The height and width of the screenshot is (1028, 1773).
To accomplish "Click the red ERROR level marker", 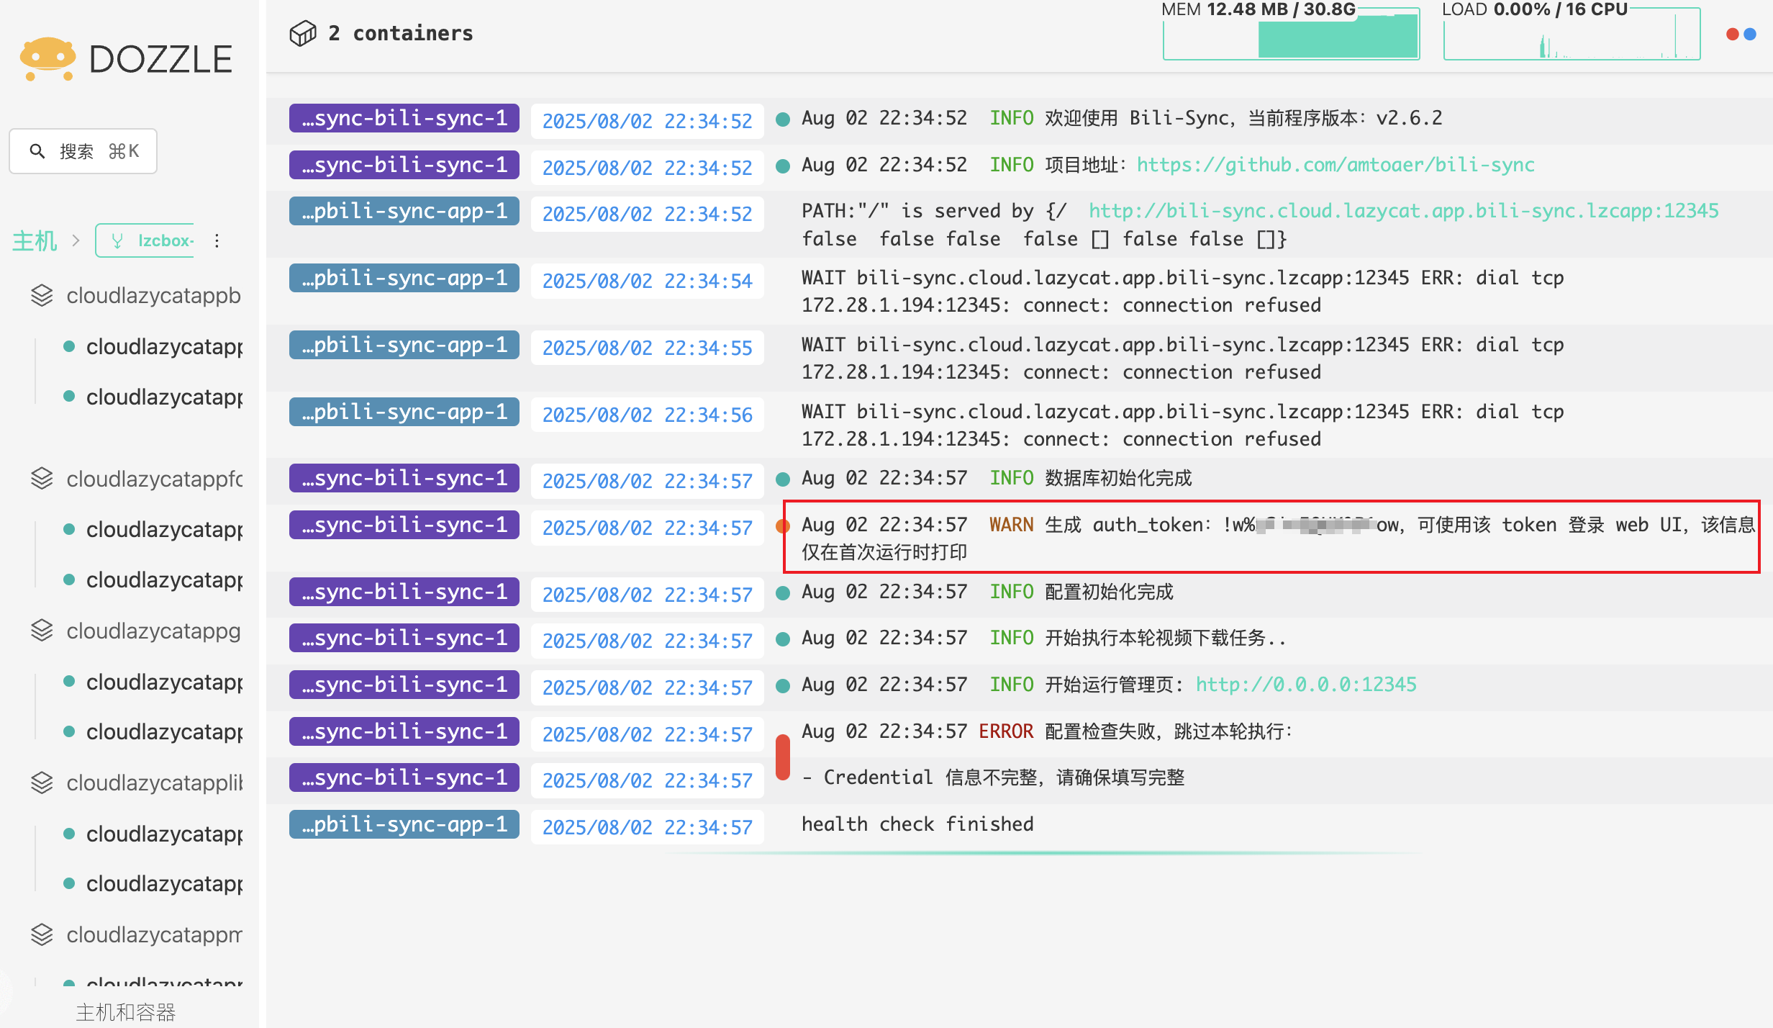I will coord(783,757).
